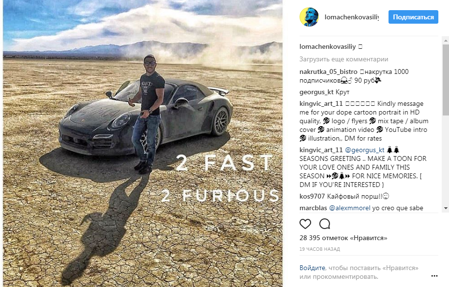
Task: Click the Подписаться follow button
Action: (413, 17)
